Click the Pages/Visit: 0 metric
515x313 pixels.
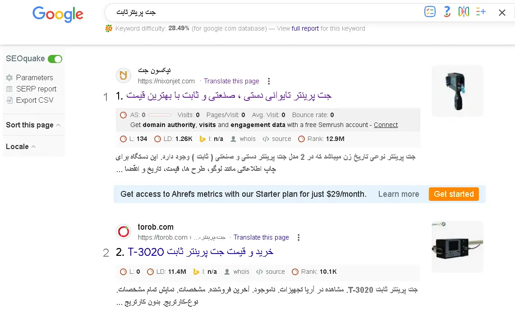point(225,115)
